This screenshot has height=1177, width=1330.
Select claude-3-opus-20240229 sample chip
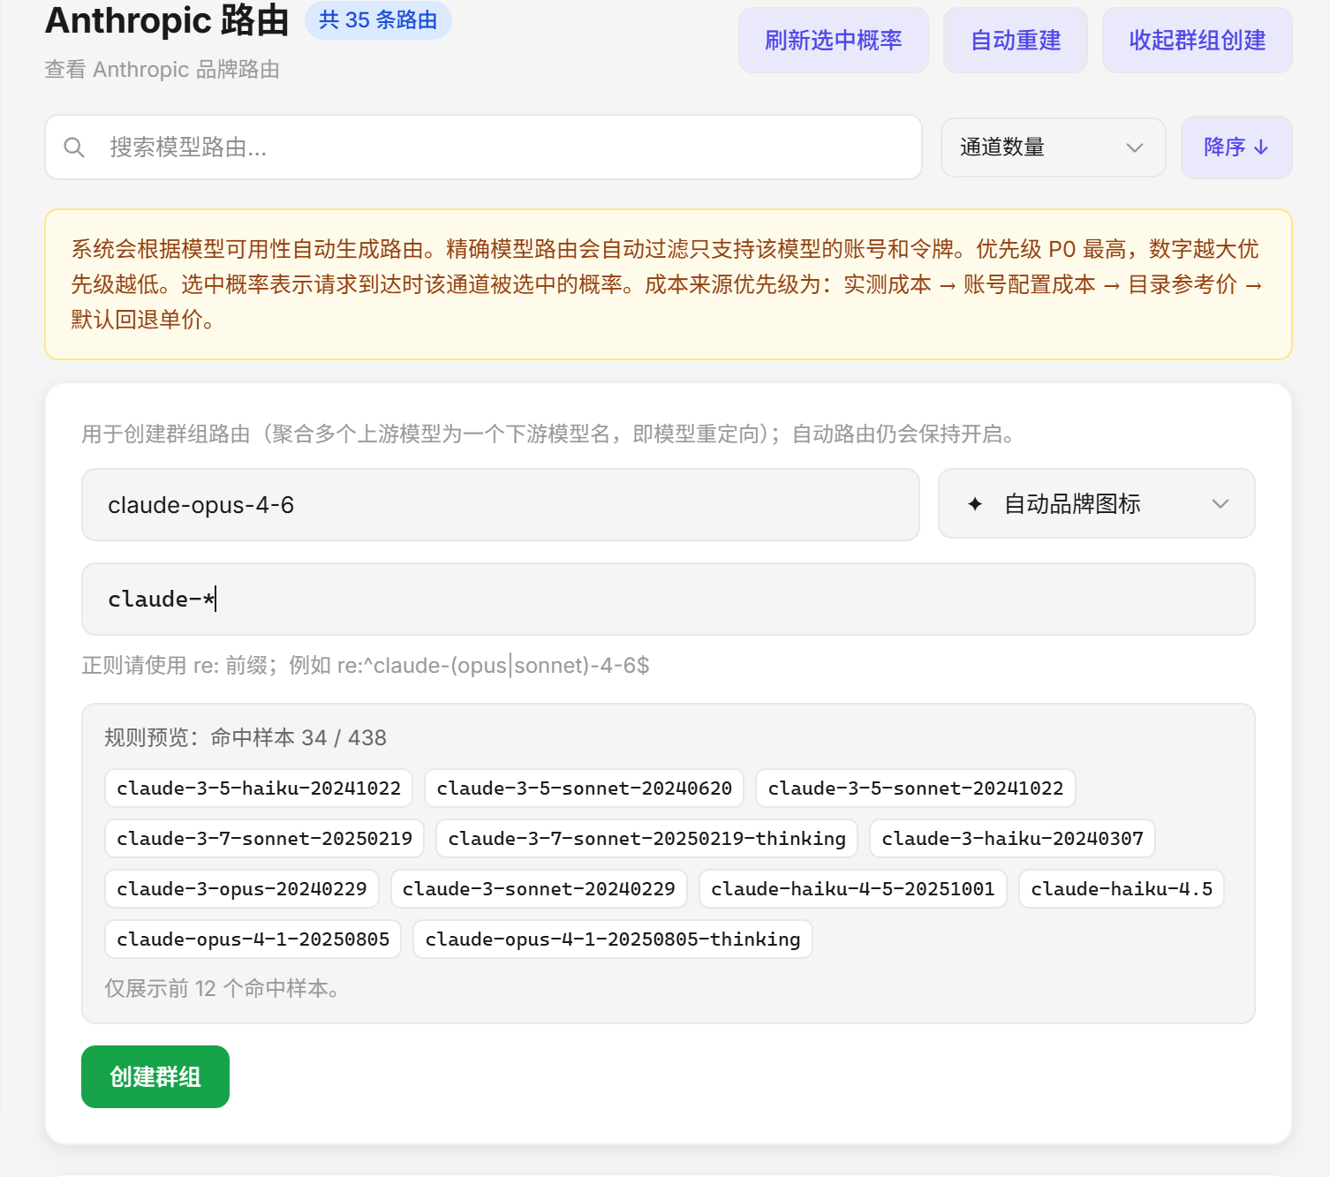(241, 889)
